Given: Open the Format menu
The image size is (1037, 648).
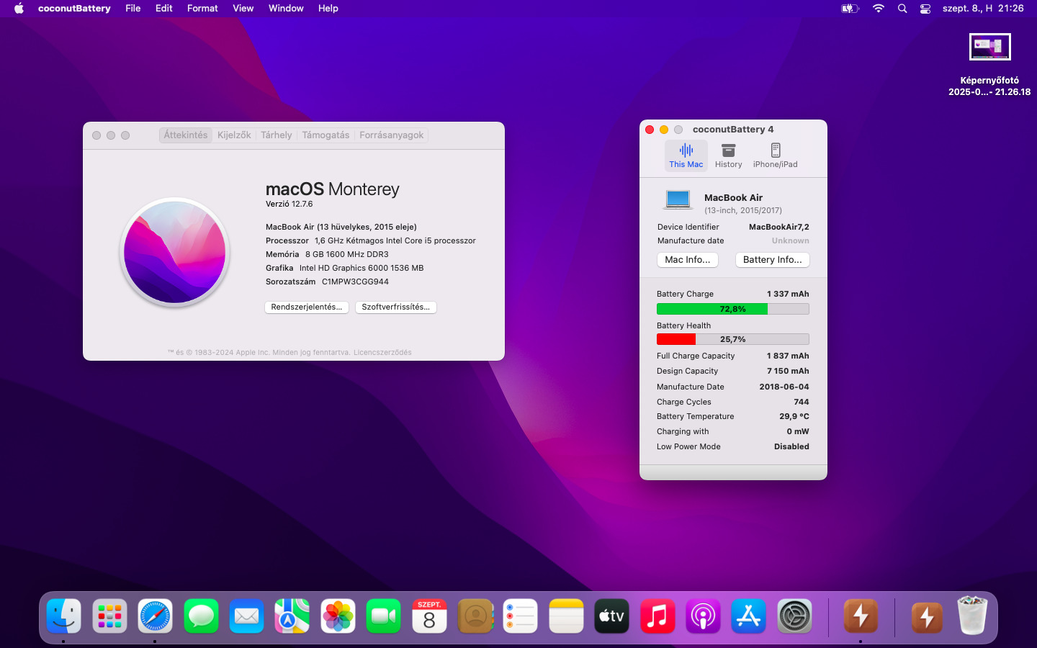Looking at the screenshot, I should click(202, 9).
